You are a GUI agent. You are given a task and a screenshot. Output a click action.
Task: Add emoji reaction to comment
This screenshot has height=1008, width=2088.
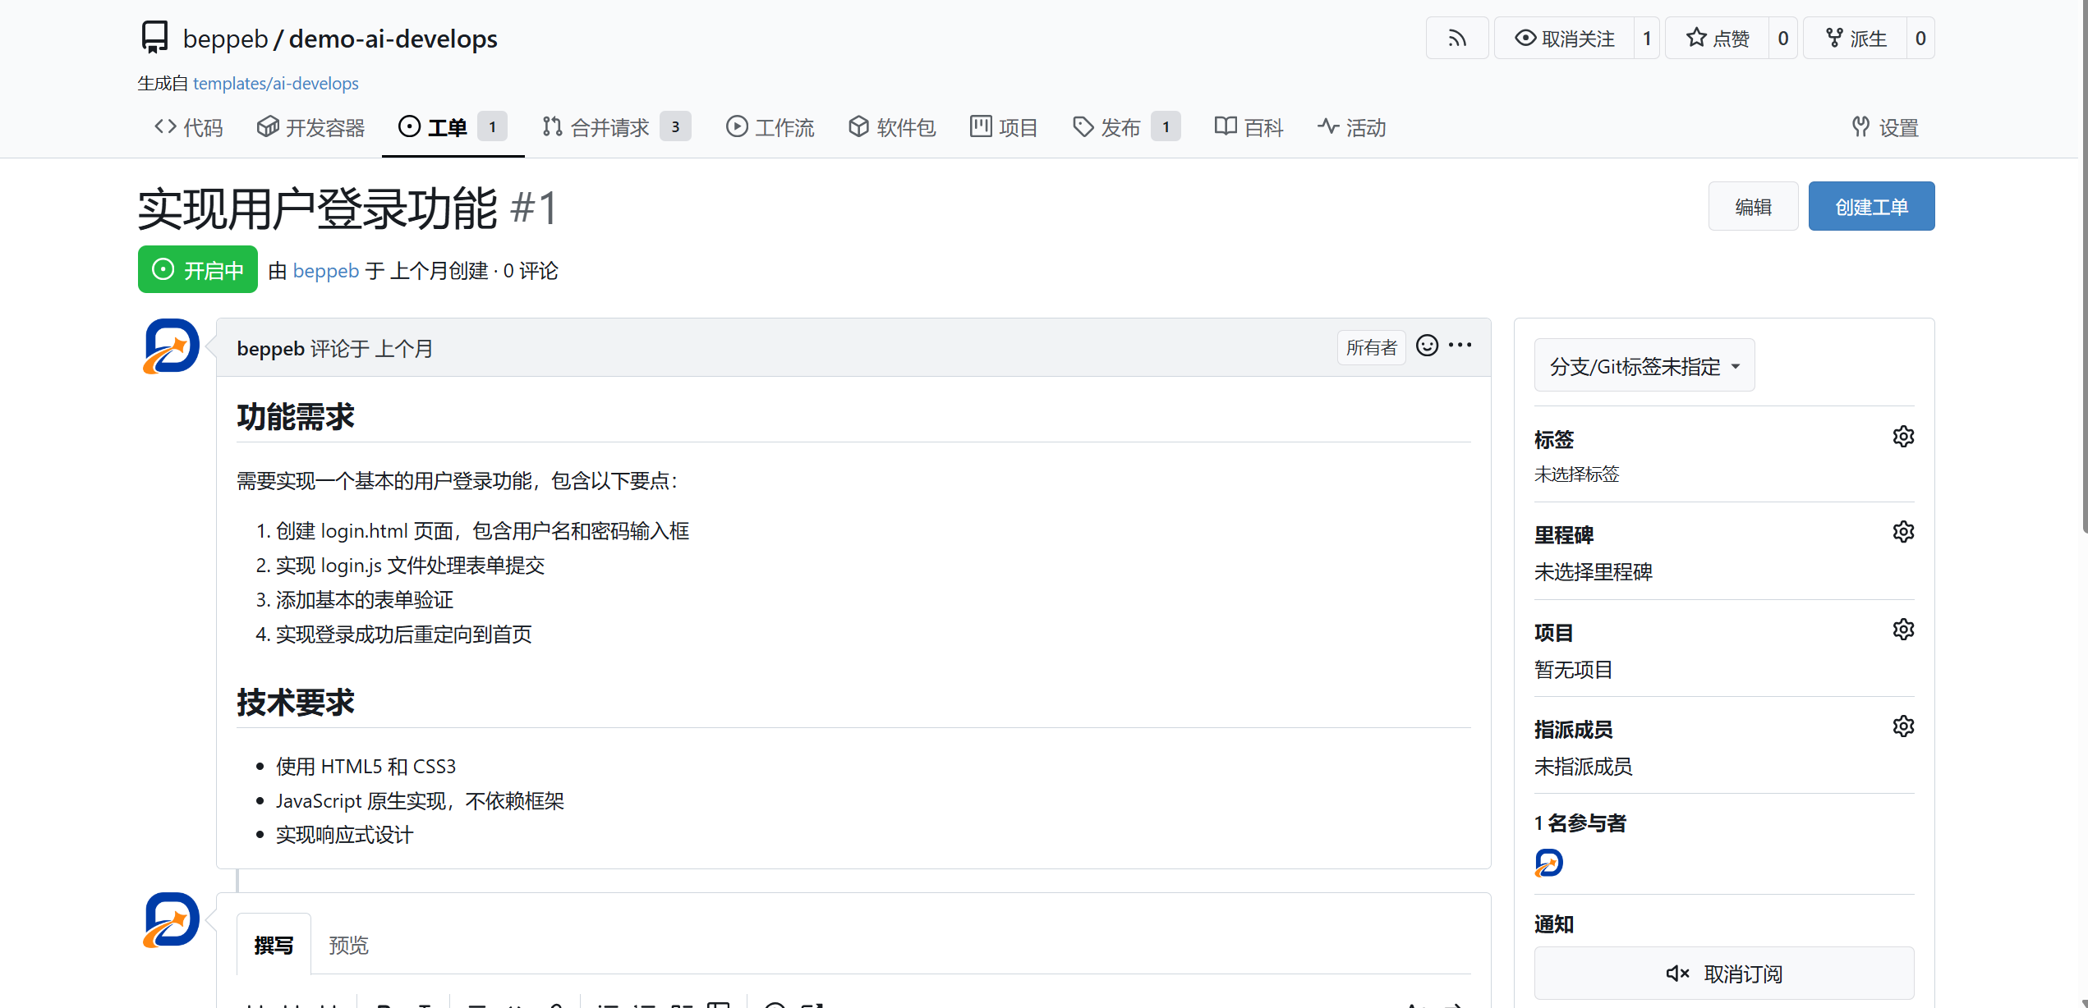coord(1427,346)
